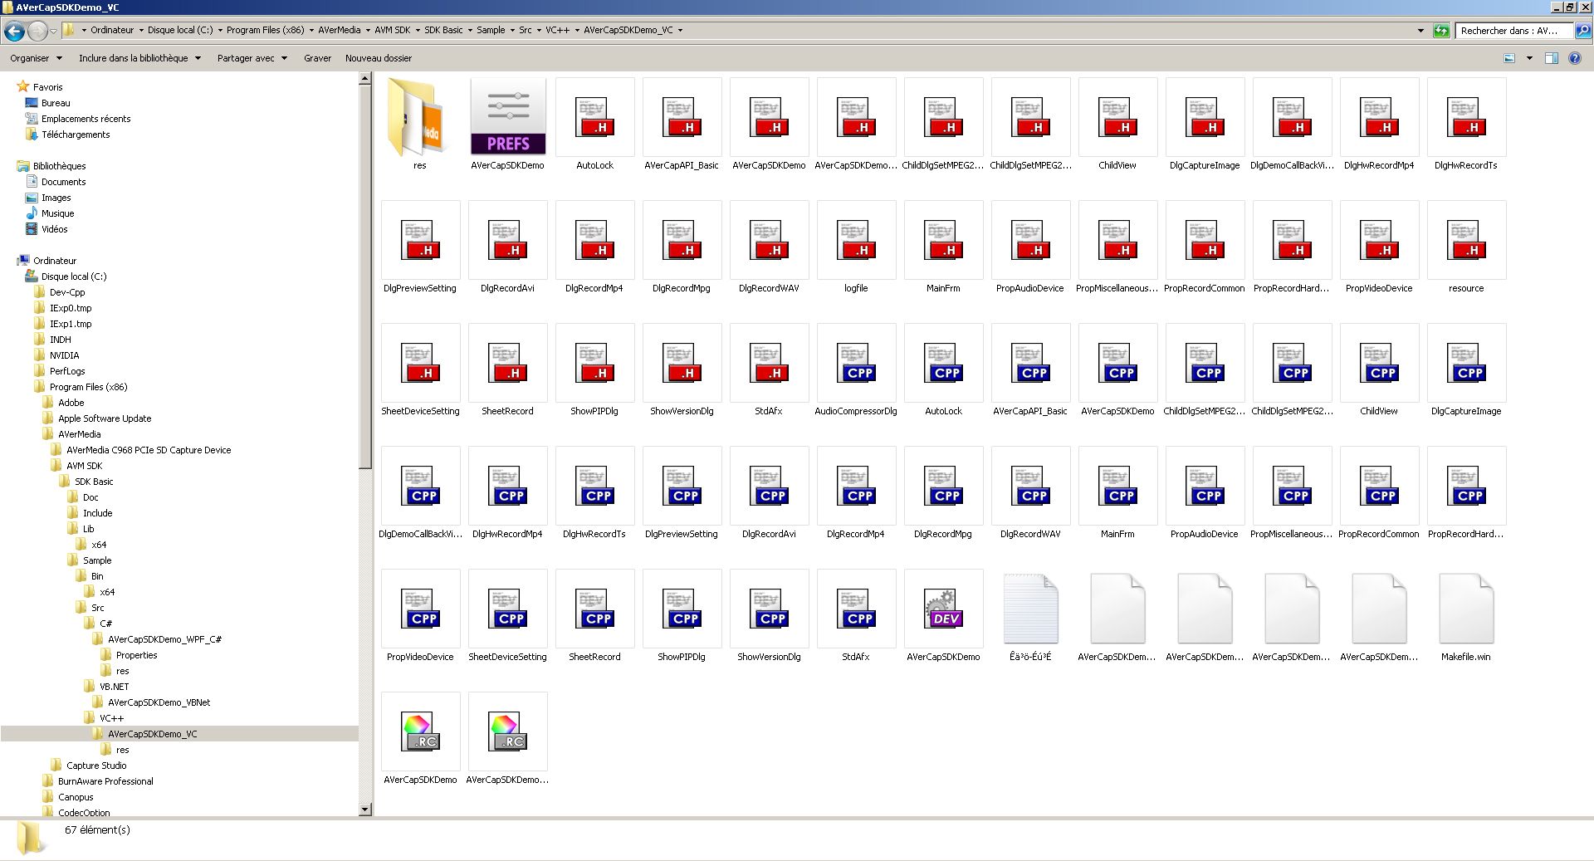Select the AutoLock CPP source file
This screenshot has height=861, width=1594.
[x=944, y=363]
